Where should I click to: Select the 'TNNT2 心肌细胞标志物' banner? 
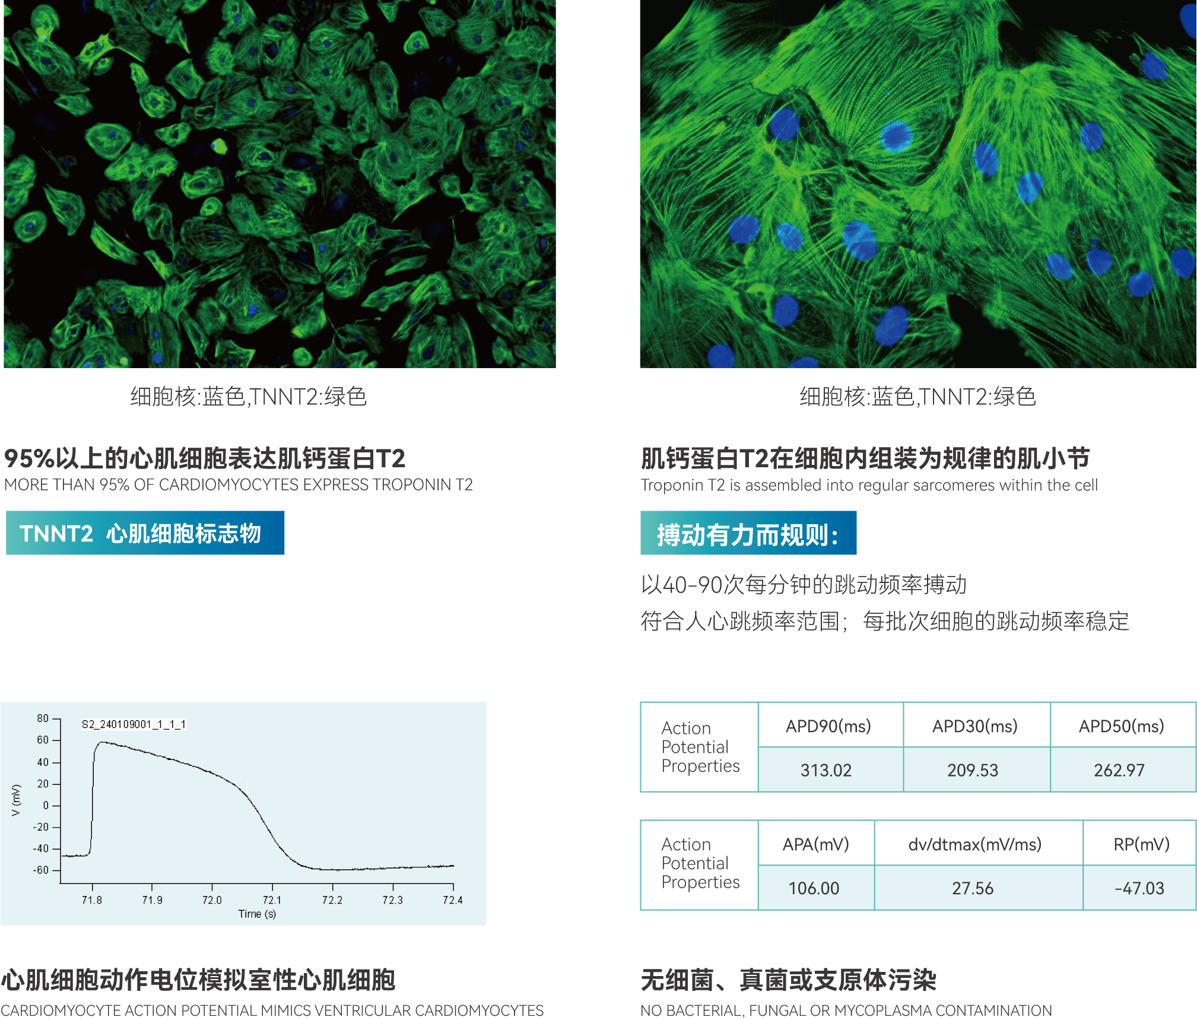pyautogui.click(x=145, y=533)
